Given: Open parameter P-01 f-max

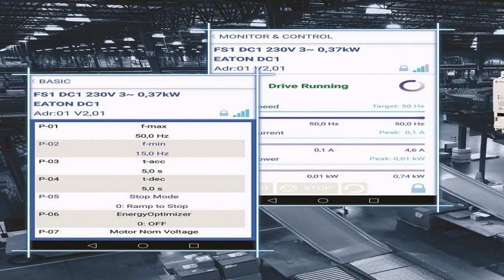Looking at the screenshot, I should coord(143,131).
